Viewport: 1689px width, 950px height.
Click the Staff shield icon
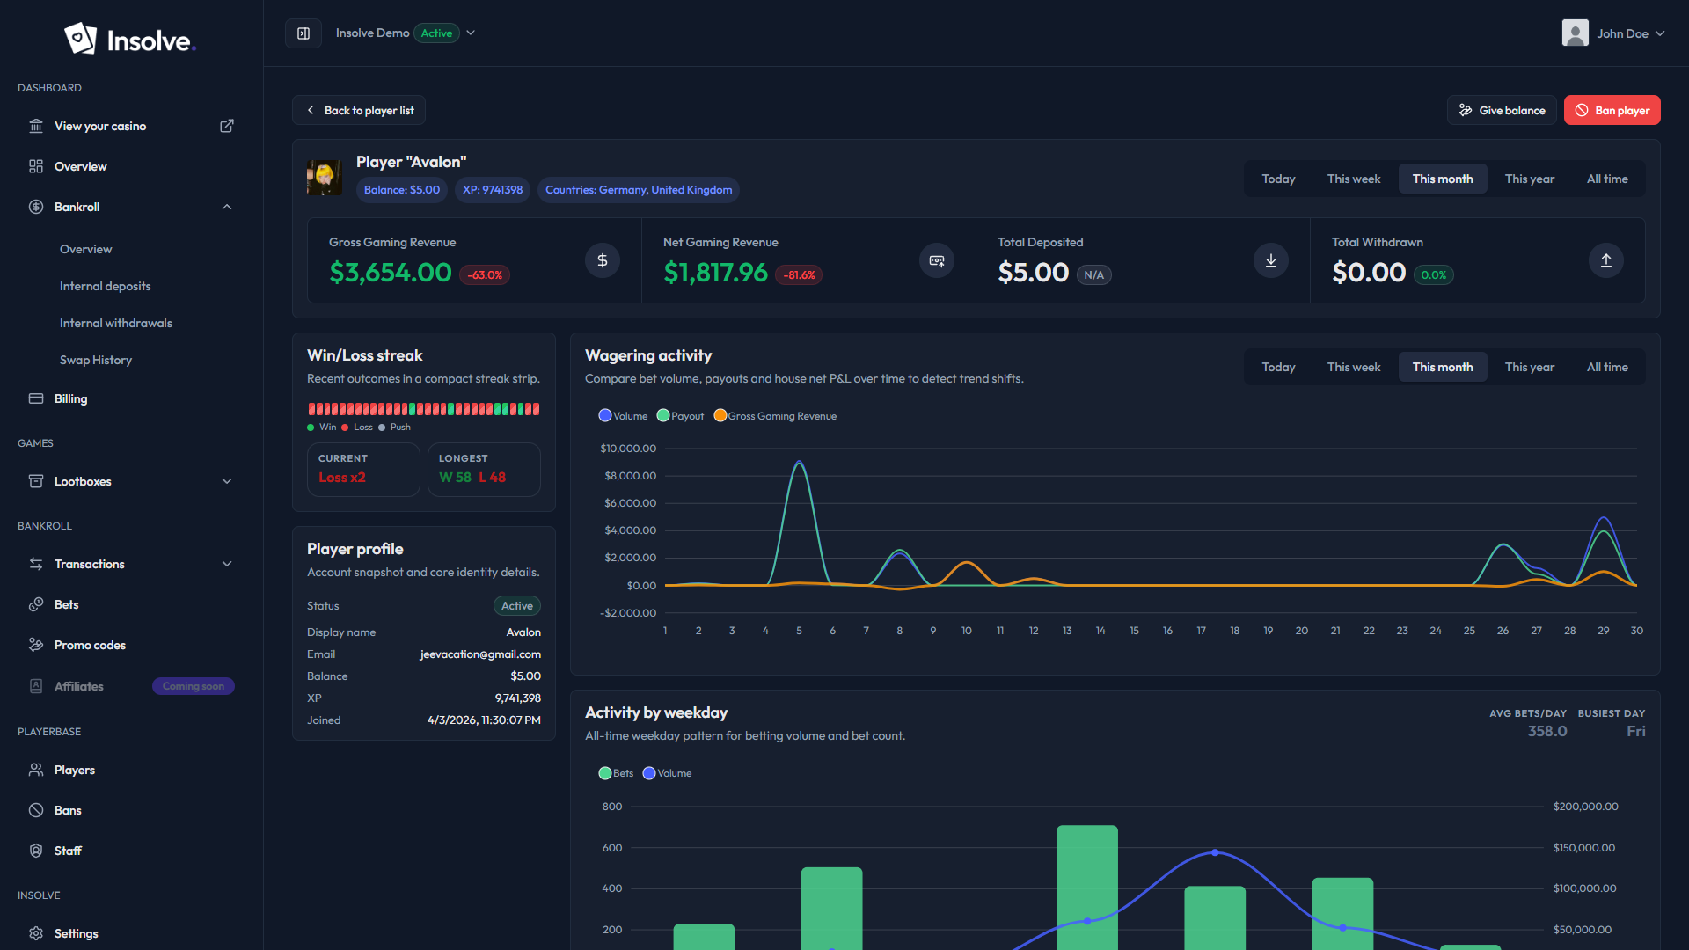(36, 851)
